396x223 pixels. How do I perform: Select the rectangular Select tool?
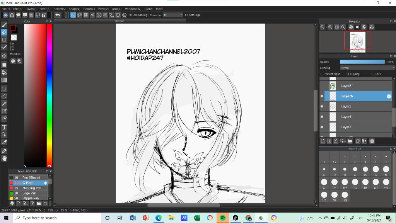click(x=4, y=89)
